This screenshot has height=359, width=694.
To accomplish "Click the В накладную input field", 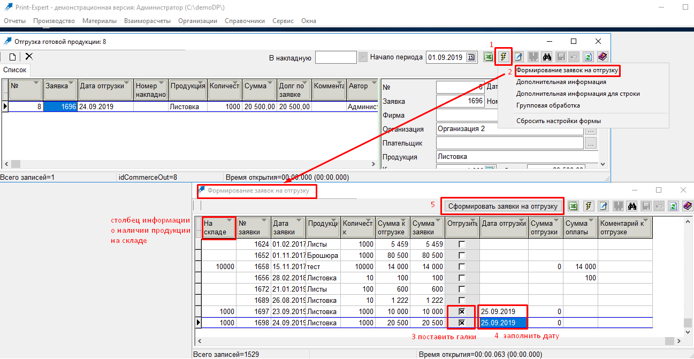I will pyautogui.click(x=335, y=57).
